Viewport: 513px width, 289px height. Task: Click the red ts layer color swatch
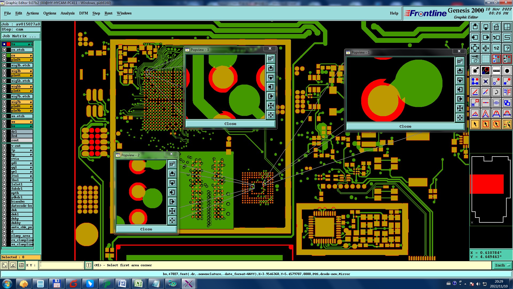pos(9,44)
